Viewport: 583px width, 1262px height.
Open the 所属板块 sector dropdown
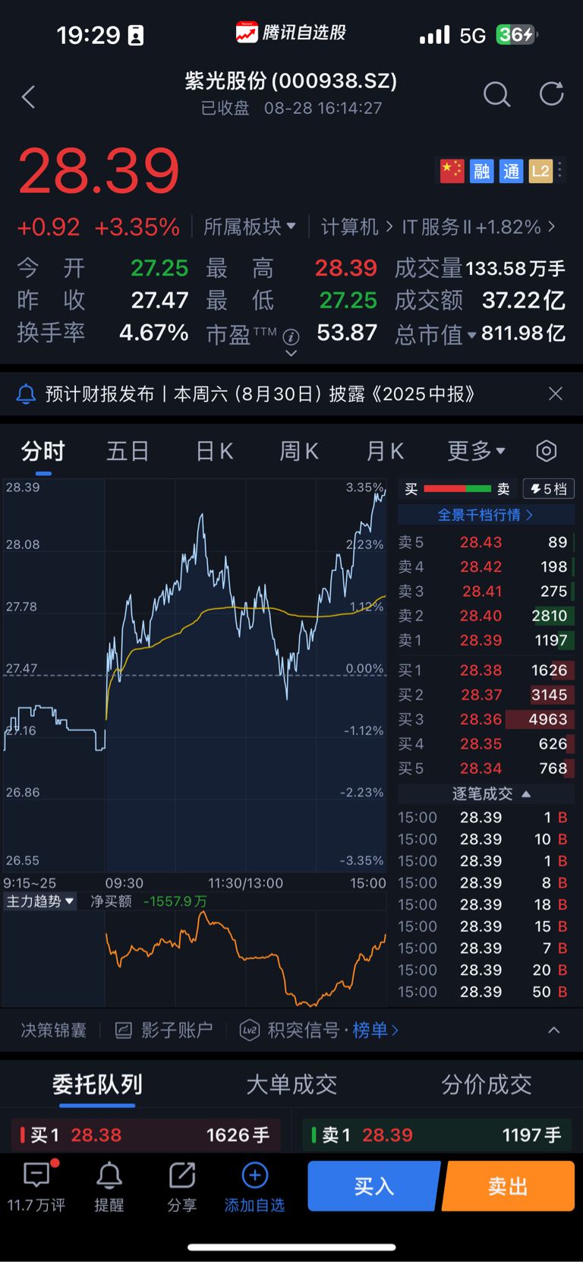(x=250, y=227)
